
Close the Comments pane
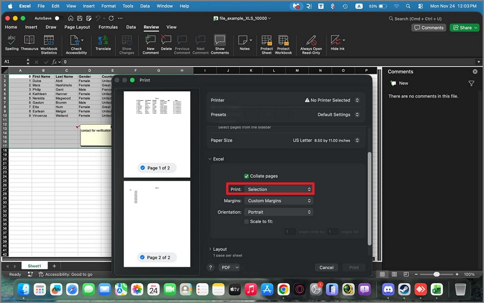(475, 71)
